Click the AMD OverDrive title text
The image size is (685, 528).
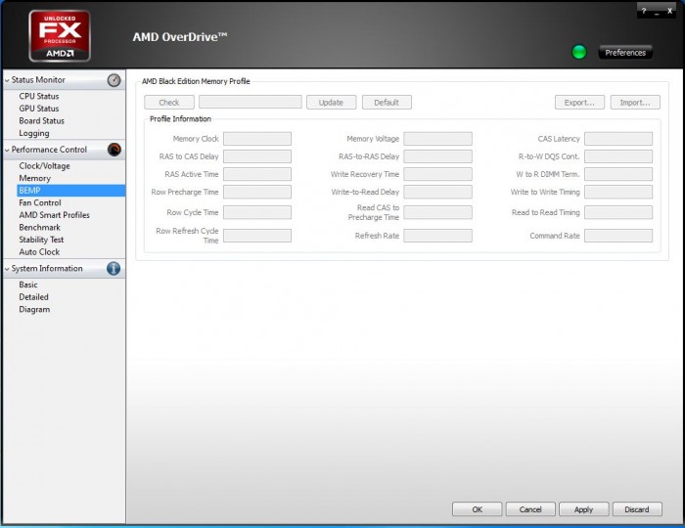[179, 37]
